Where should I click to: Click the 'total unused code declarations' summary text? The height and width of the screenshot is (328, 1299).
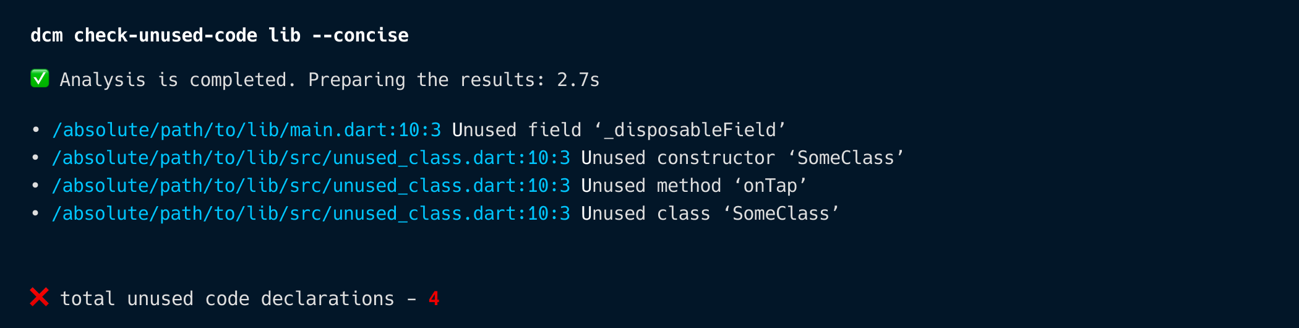tap(227, 299)
